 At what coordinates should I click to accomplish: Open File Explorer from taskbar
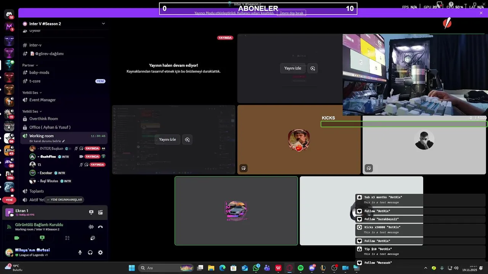coord(211,268)
